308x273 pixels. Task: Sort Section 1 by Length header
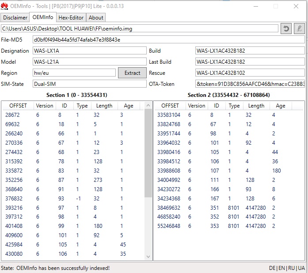pos(104,106)
